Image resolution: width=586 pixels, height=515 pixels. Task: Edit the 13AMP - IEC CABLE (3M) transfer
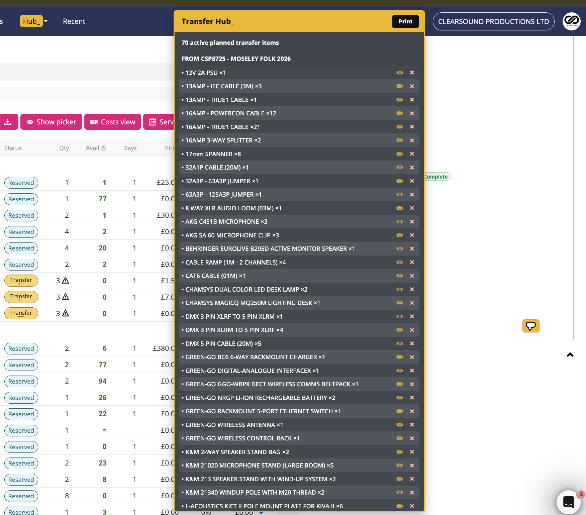400,86
